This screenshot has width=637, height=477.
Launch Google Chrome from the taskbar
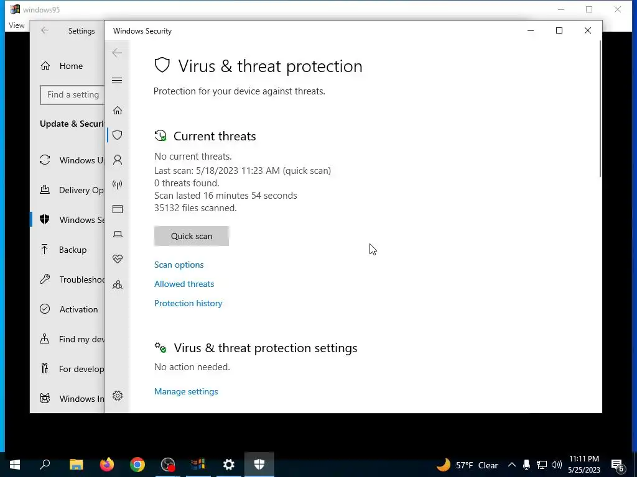coord(137,465)
